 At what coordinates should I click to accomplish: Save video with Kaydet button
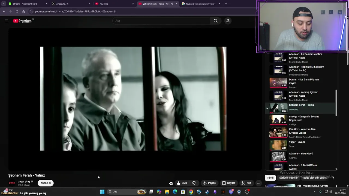[x=228, y=183]
